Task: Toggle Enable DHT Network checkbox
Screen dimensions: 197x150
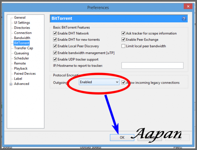Action: coord(55,33)
